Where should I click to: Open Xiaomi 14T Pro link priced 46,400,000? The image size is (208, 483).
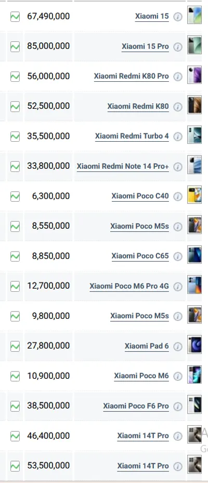[x=143, y=436]
